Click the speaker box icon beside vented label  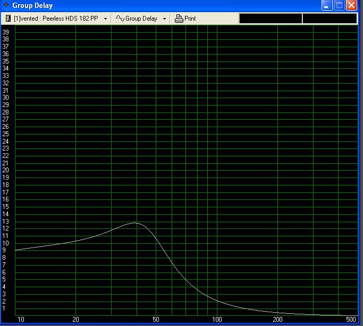click(8, 18)
